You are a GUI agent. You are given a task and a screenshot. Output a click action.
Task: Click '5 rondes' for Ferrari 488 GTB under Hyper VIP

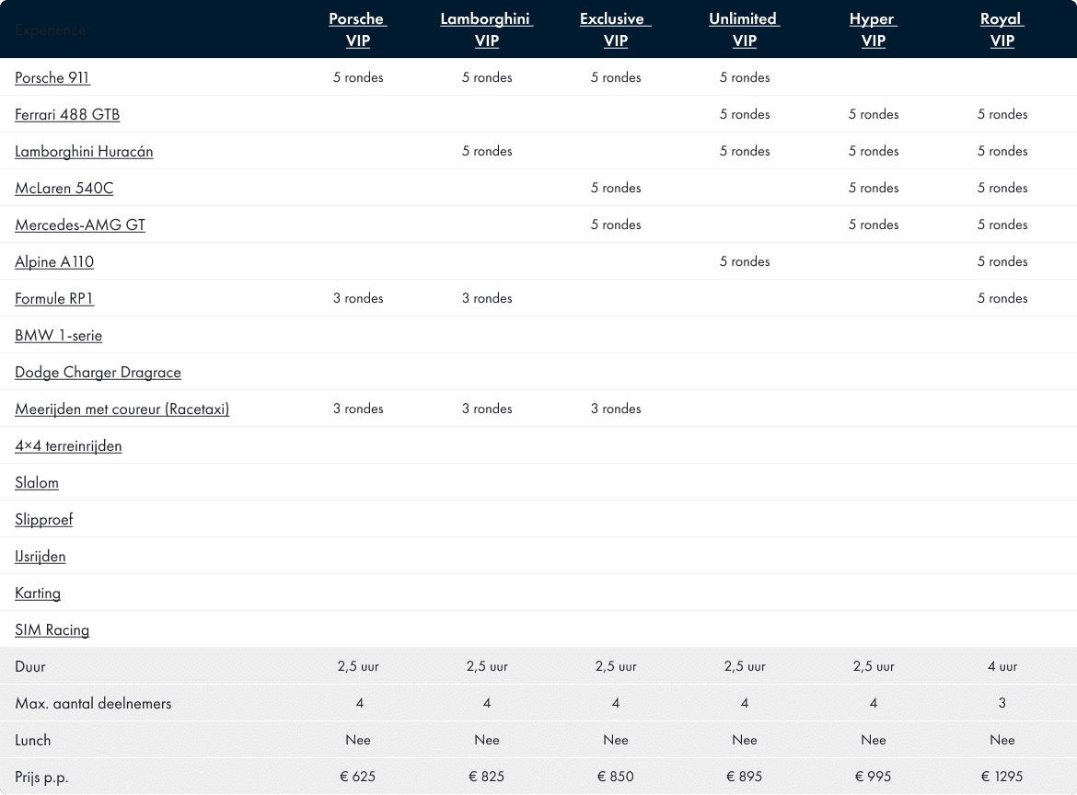[873, 114]
